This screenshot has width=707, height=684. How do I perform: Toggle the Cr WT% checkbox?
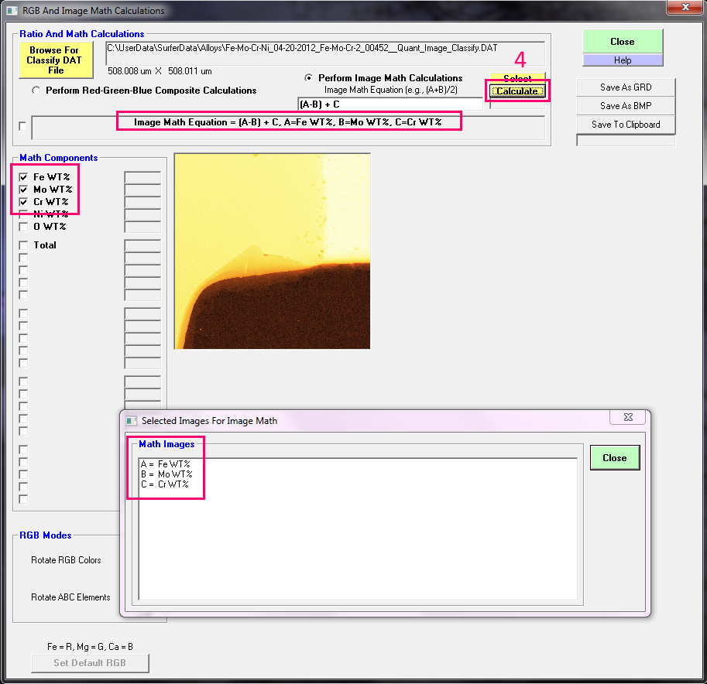tap(23, 202)
